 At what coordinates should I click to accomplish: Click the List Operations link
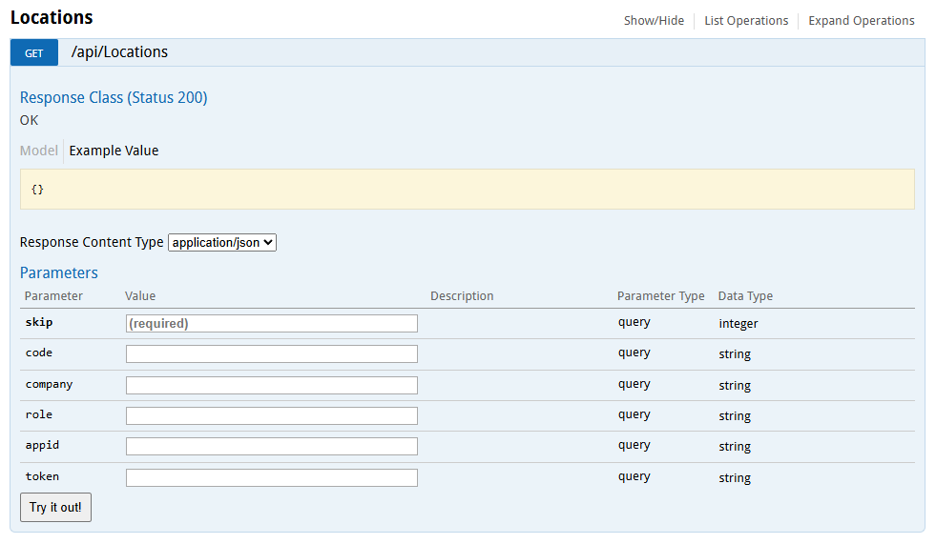pos(746,20)
